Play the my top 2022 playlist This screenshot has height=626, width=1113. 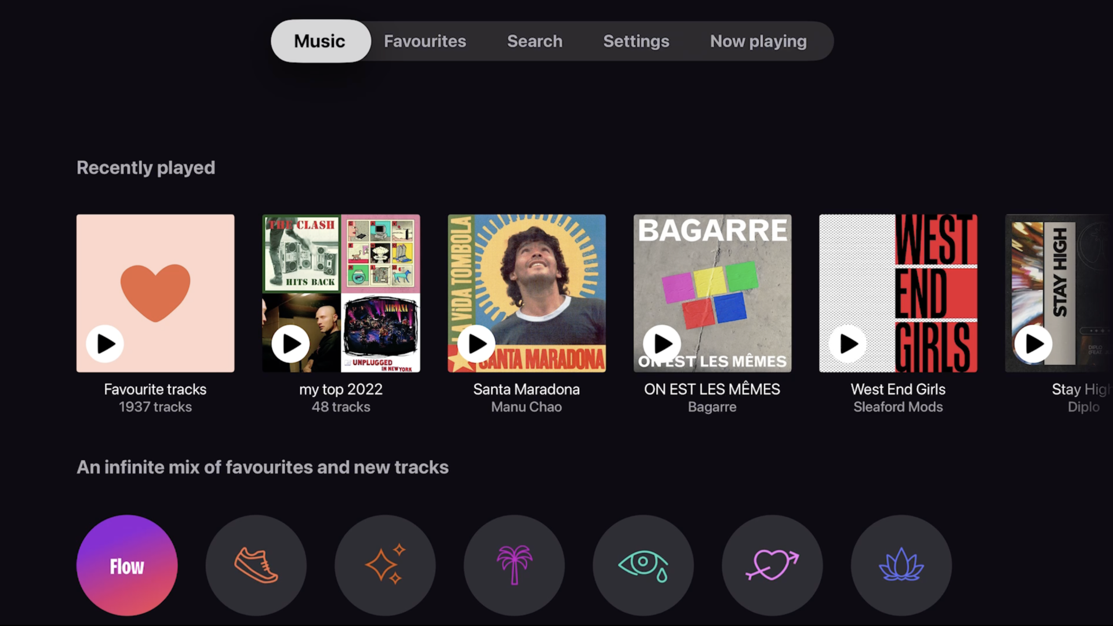(x=290, y=344)
